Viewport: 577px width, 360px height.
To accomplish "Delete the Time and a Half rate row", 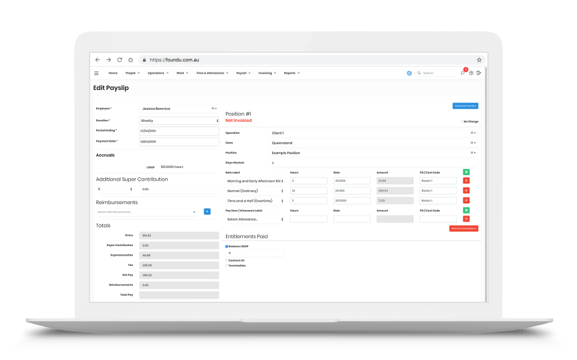I will tap(466, 200).
